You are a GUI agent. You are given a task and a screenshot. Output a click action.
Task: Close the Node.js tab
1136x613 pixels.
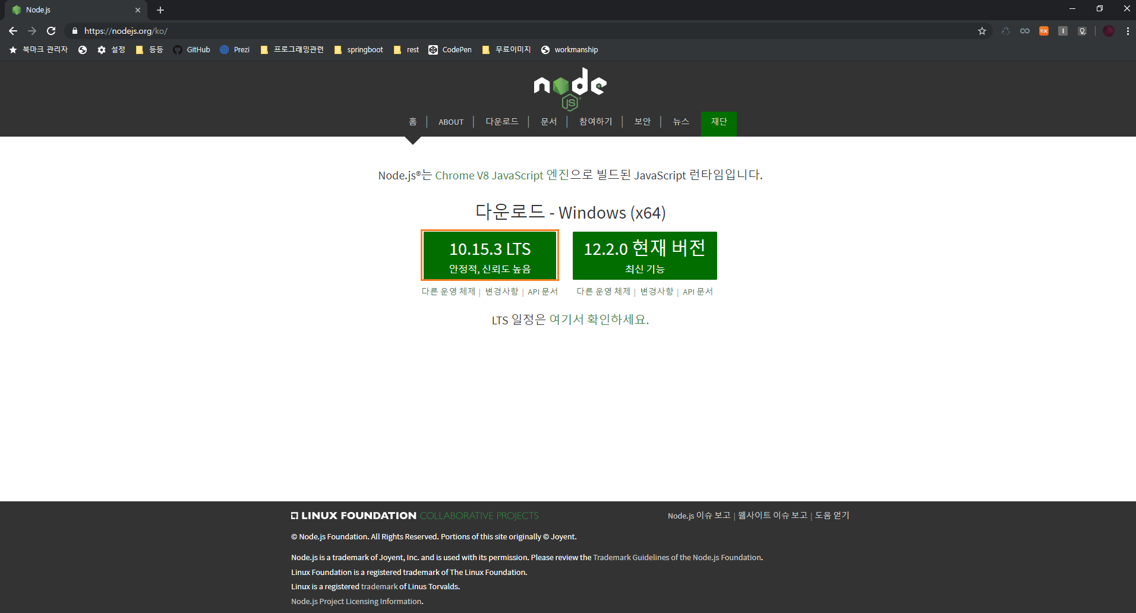pyautogui.click(x=138, y=10)
